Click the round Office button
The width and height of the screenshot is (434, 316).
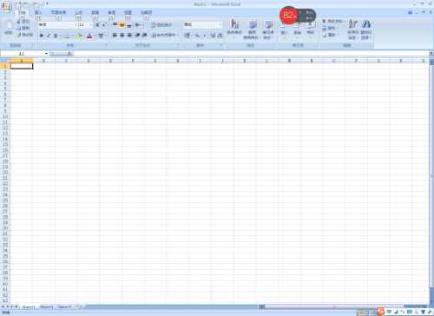(6, 7)
